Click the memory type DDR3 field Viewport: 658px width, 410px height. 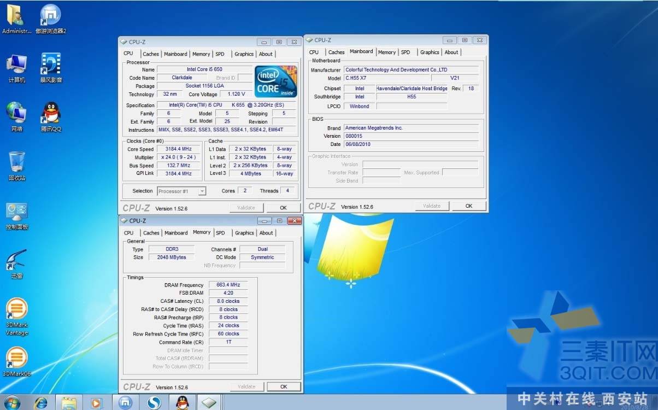point(172,249)
